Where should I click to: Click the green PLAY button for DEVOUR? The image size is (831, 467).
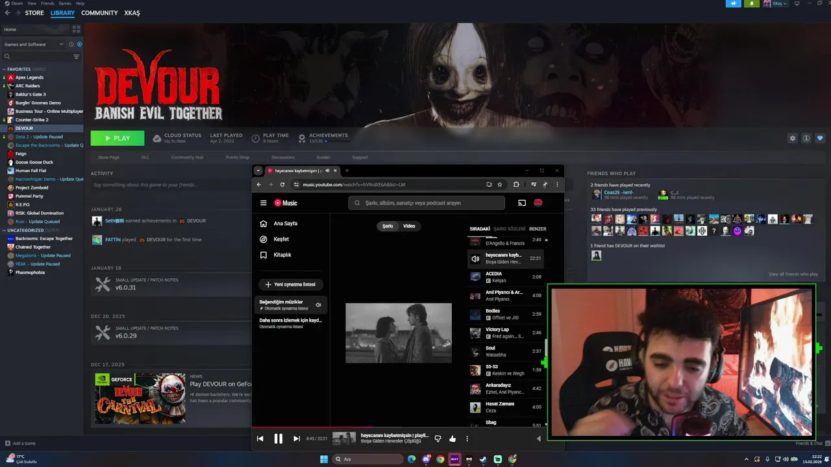[118, 138]
